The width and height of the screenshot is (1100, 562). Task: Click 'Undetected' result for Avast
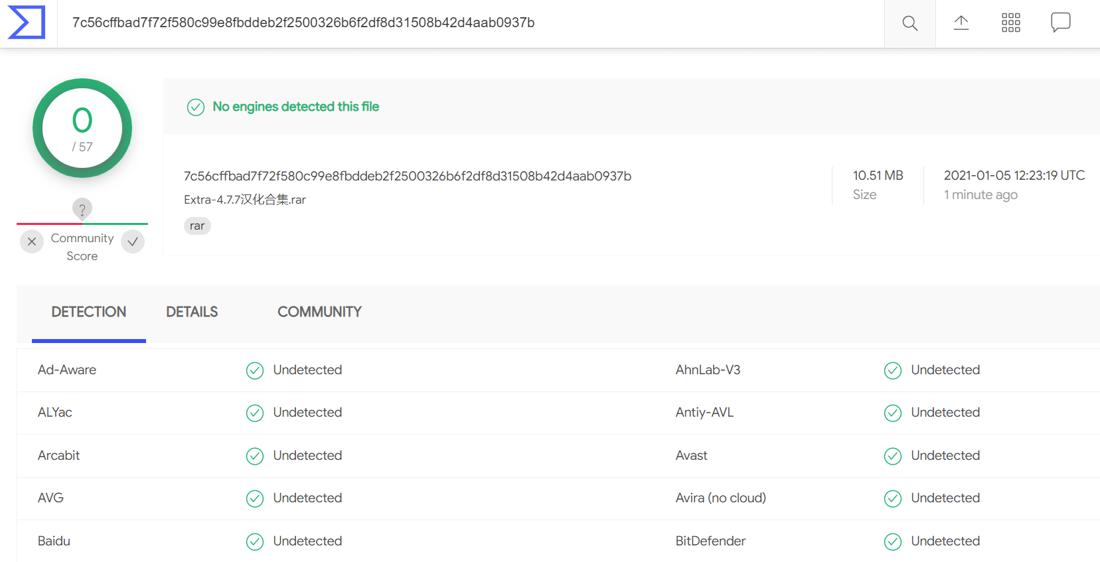coord(945,455)
